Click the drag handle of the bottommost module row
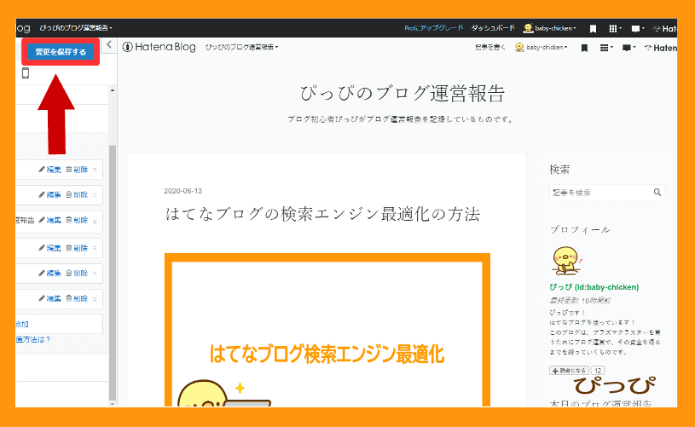The image size is (695, 427). tap(95, 299)
